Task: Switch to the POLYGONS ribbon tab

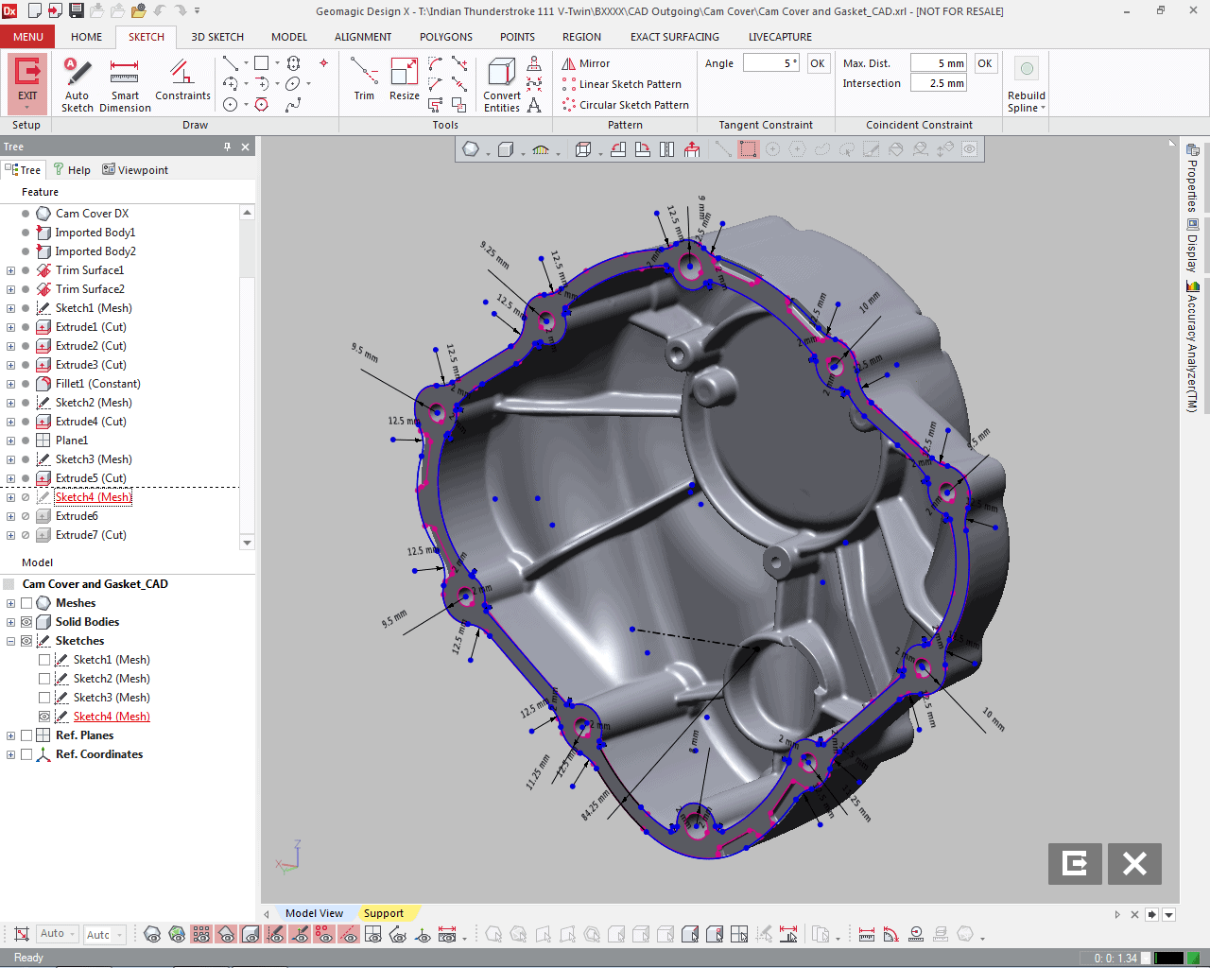Action: (x=446, y=37)
